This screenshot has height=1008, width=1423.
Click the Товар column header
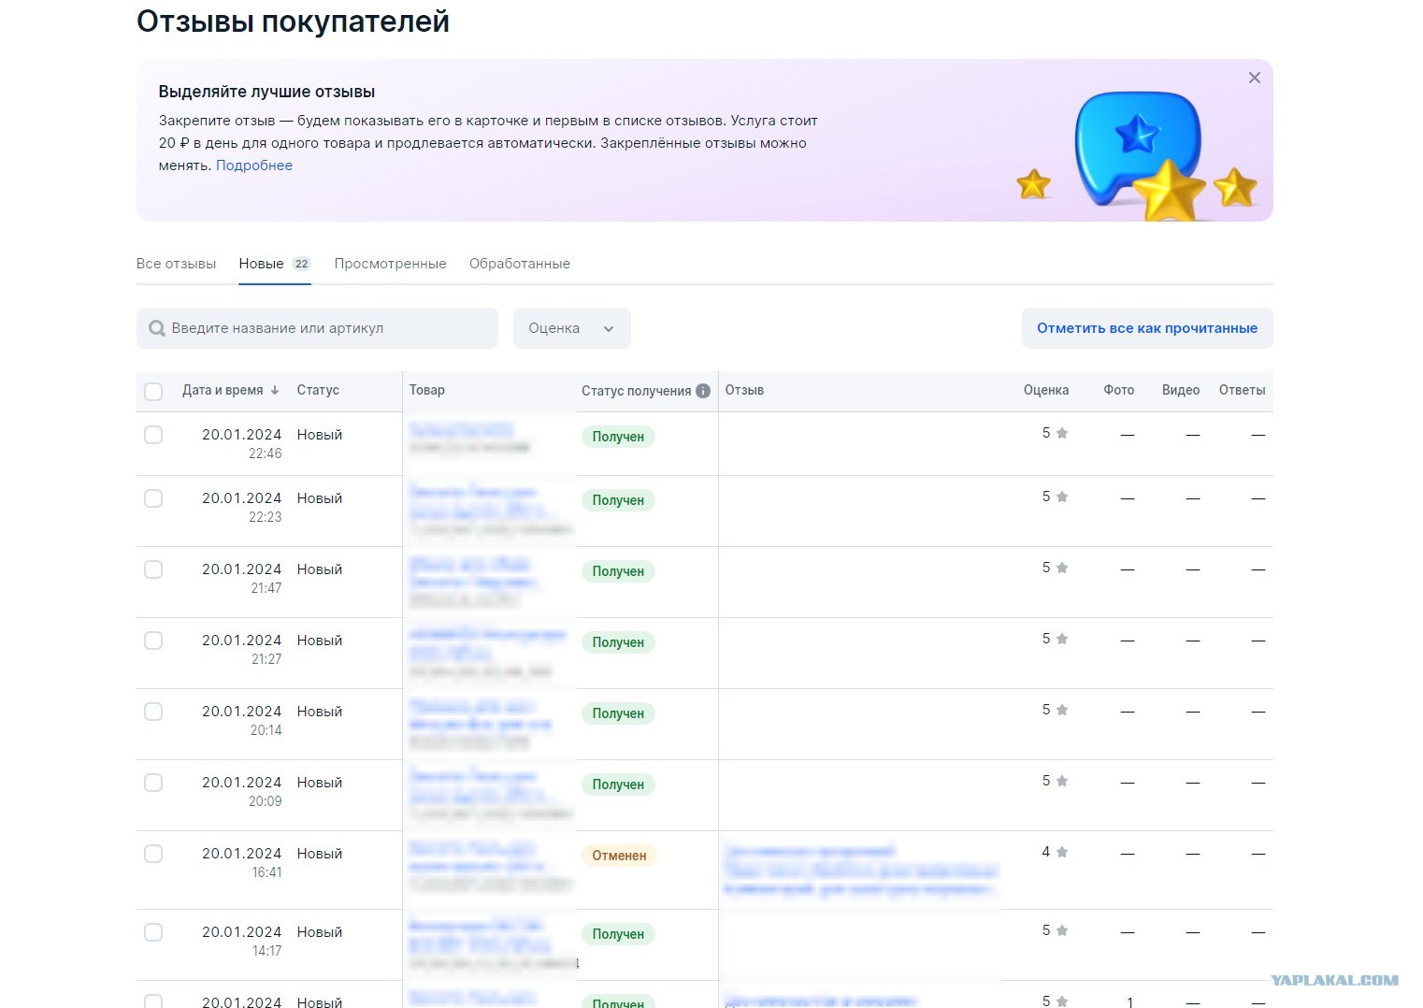tap(427, 390)
